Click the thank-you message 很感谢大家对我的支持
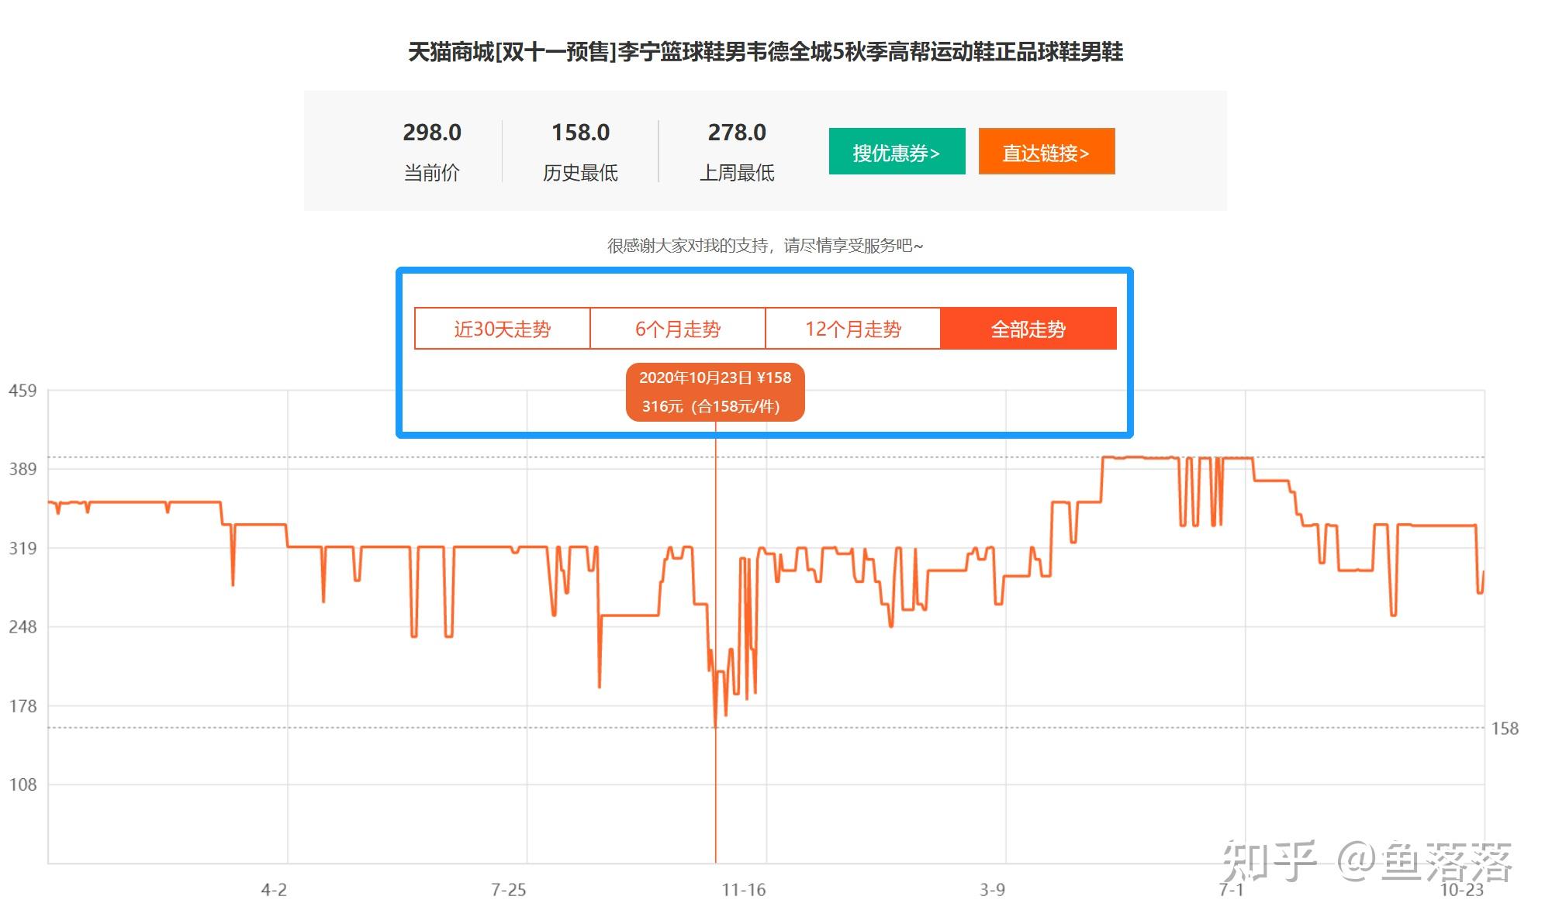 766,246
